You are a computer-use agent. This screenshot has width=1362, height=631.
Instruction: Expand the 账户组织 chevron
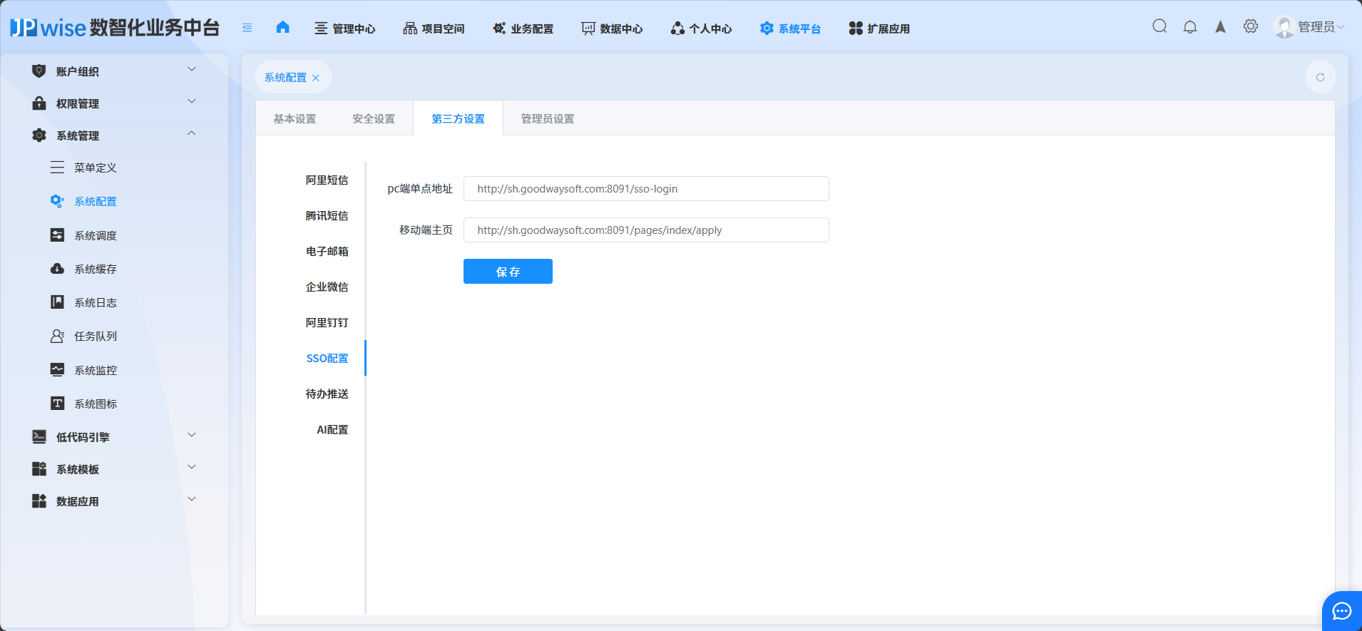point(191,69)
